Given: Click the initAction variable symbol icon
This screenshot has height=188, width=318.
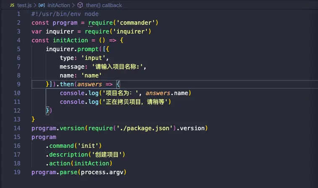Looking at the screenshot, I should [x=42, y=5].
